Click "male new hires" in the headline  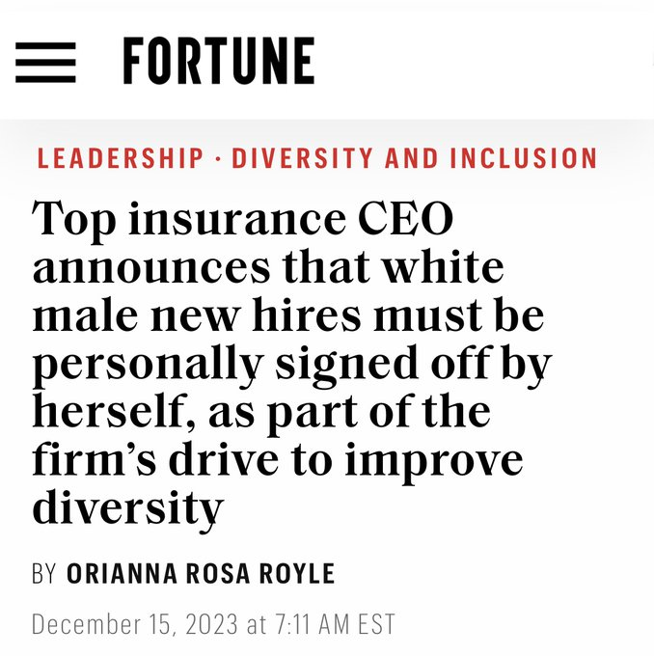(x=203, y=315)
